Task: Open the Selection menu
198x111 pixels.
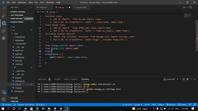Action: [22, 2]
